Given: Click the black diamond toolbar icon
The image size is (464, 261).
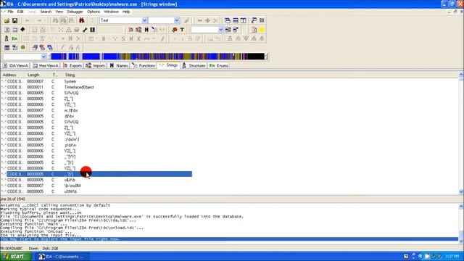Looking at the screenshot, I should [22, 30].
